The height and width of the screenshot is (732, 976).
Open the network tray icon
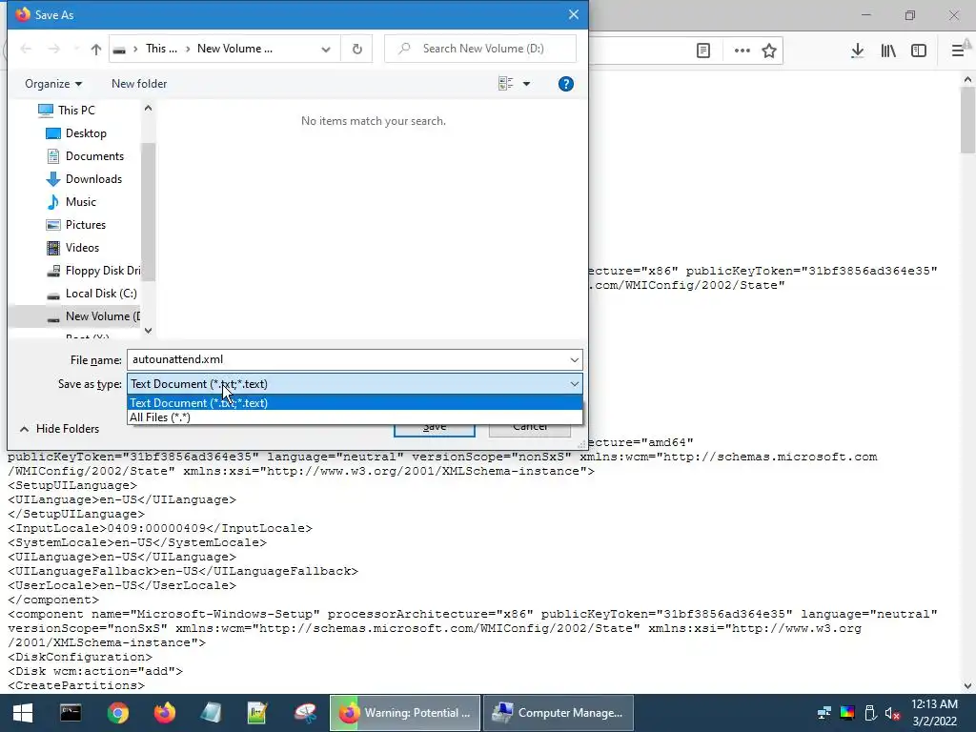point(824,713)
